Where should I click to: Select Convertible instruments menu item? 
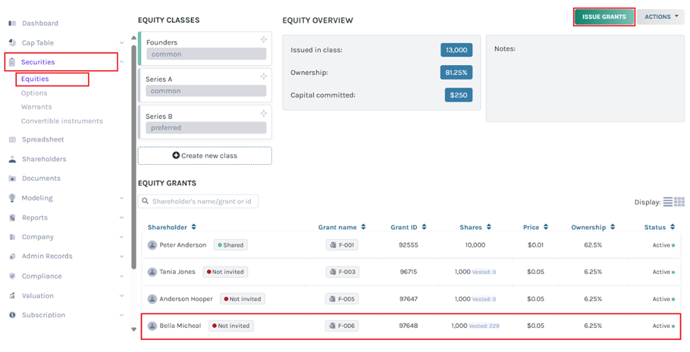(x=62, y=121)
